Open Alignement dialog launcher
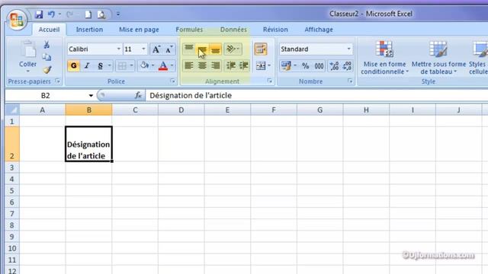The height and width of the screenshot is (274, 488). coord(269,81)
